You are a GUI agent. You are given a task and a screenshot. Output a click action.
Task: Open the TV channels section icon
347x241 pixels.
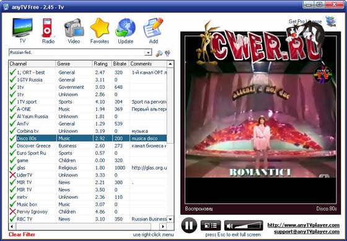[22, 28]
